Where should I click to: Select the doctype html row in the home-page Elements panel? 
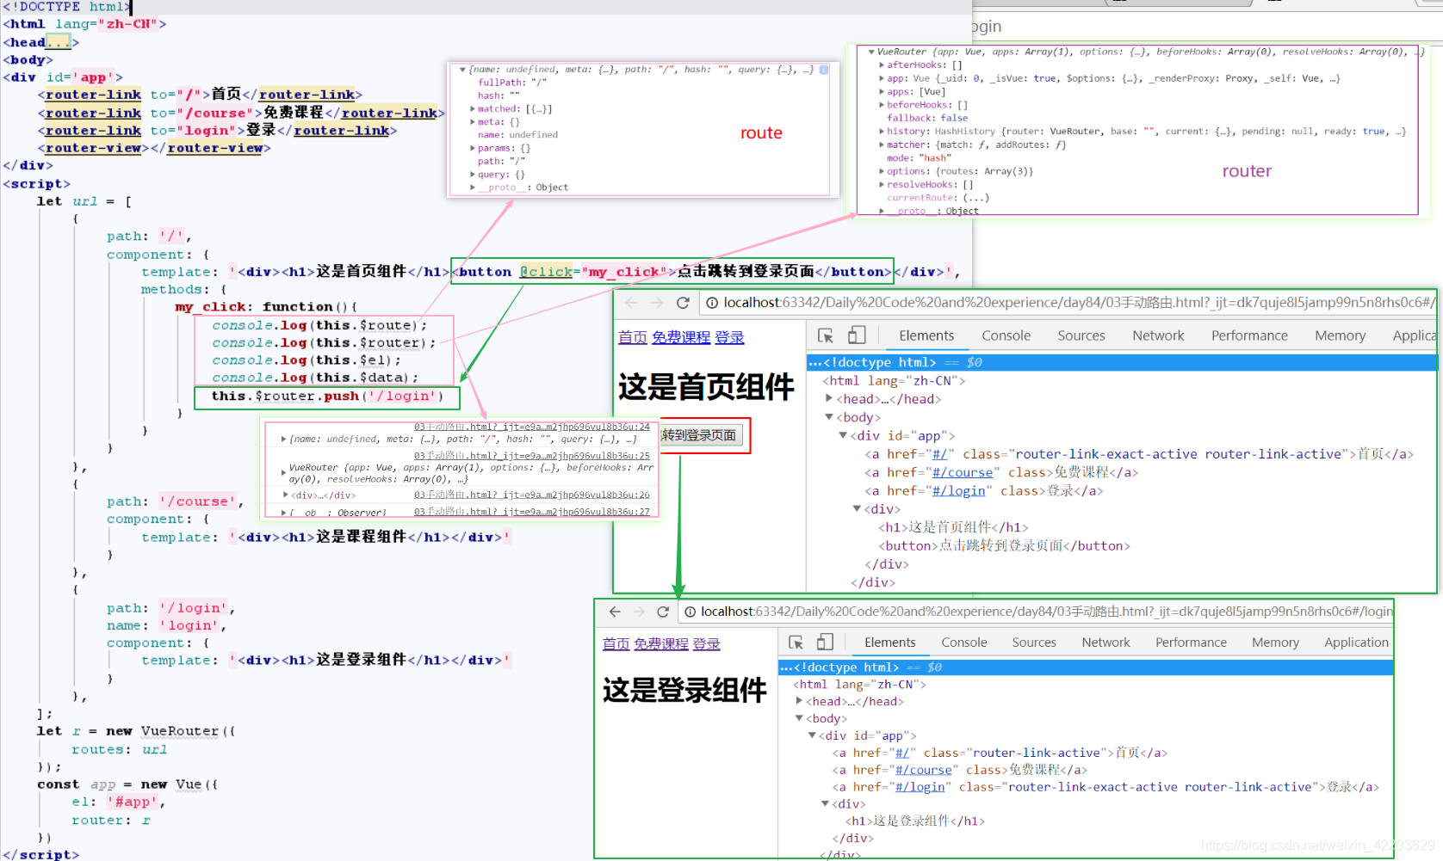(1122, 362)
